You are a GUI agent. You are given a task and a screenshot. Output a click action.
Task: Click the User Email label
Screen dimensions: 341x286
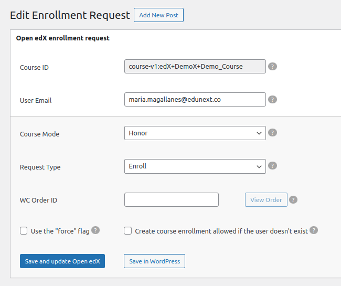coord(36,100)
